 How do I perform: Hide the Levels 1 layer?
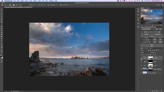[141, 62]
